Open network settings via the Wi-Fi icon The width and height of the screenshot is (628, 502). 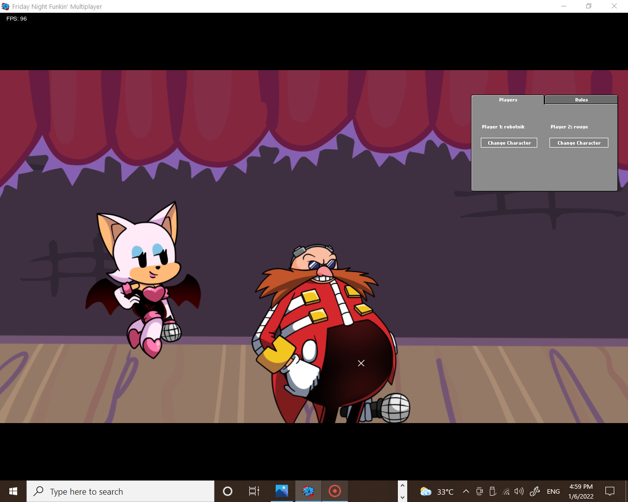506,491
